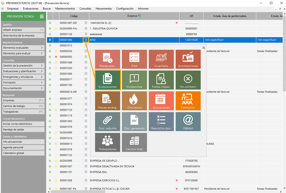Expand the Elementos evaluables submenu arrow
This screenshot has height=193, width=286.
[x=42, y=48]
